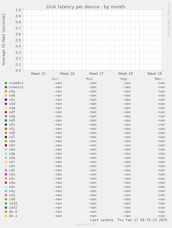Click the Max: column header

(x=159, y=79)
